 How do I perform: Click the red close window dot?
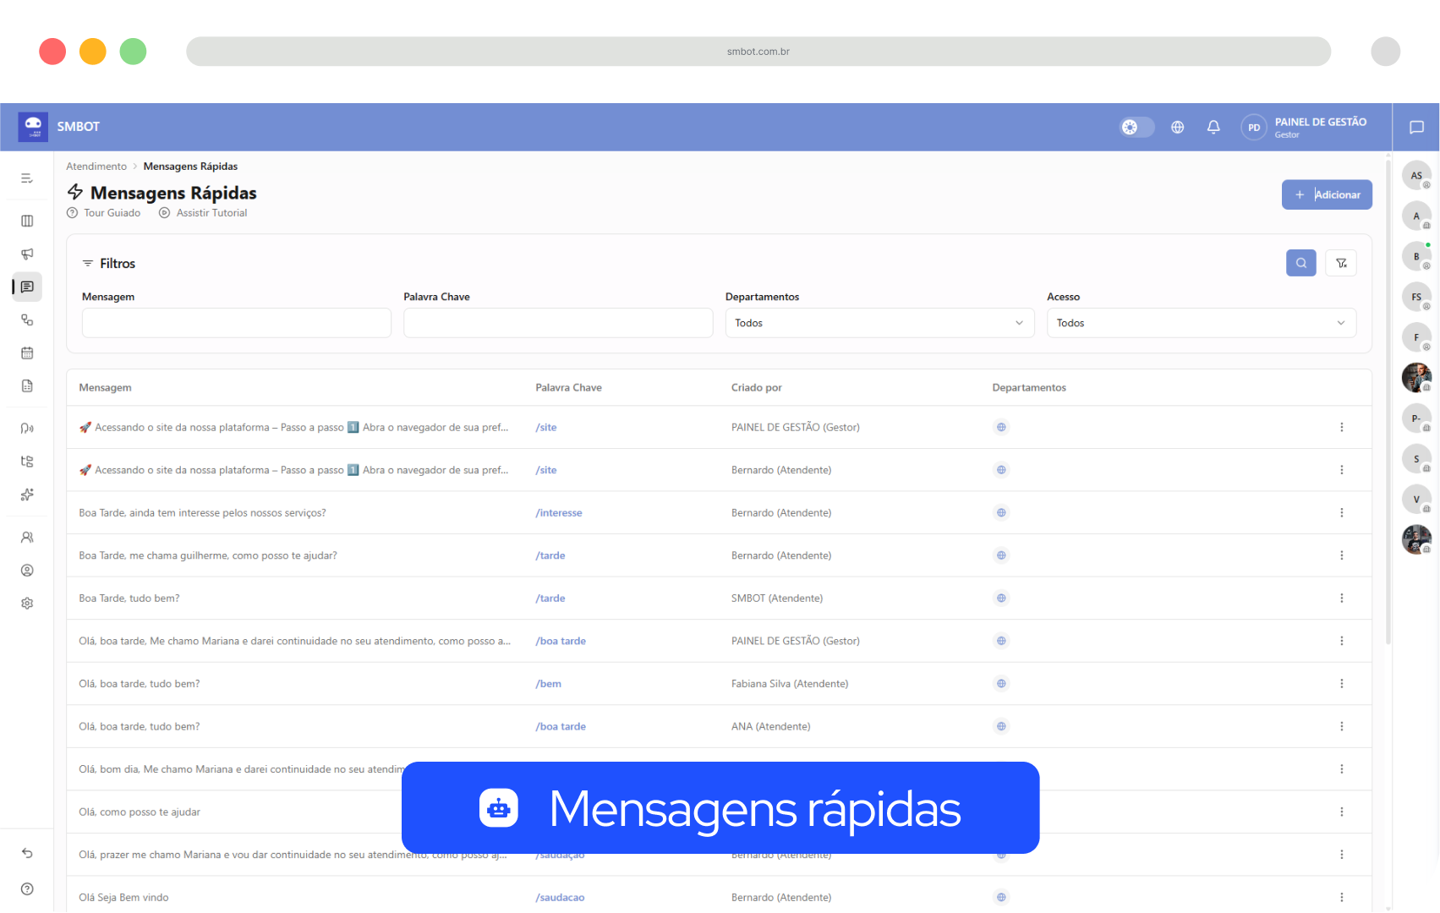click(x=52, y=52)
